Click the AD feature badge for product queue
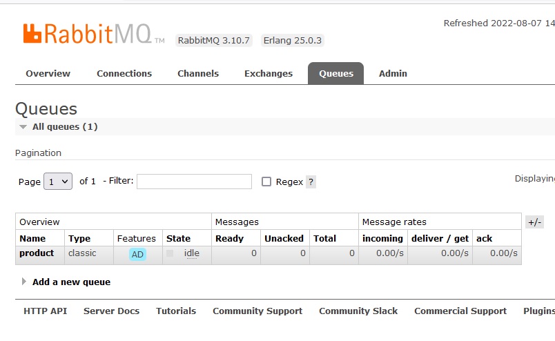555x341 pixels. tap(137, 254)
